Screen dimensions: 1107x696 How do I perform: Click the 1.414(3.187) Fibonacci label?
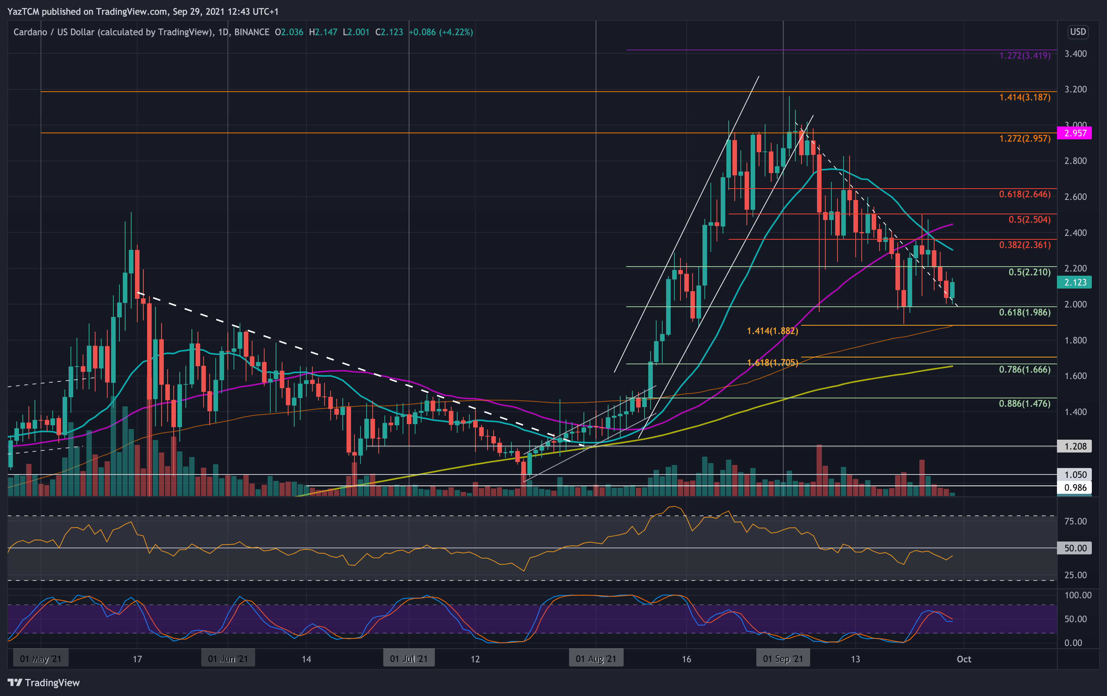(1025, 97)
